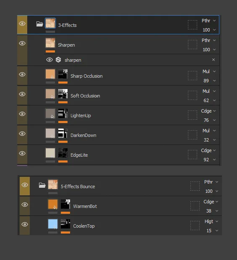Open opacity 100 dropdown for 5-Effects Bounce
The height and width of the screenshot is (260, 237).
212,191
